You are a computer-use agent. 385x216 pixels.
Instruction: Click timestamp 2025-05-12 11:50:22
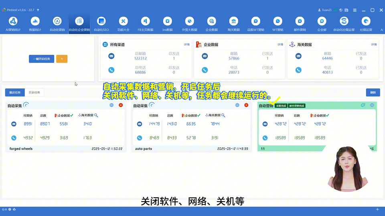[x=107, y=149]
